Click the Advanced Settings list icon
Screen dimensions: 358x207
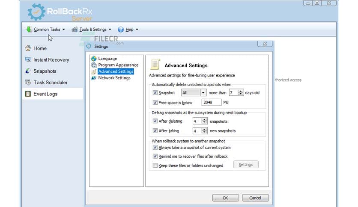click(x=94, y=71)
